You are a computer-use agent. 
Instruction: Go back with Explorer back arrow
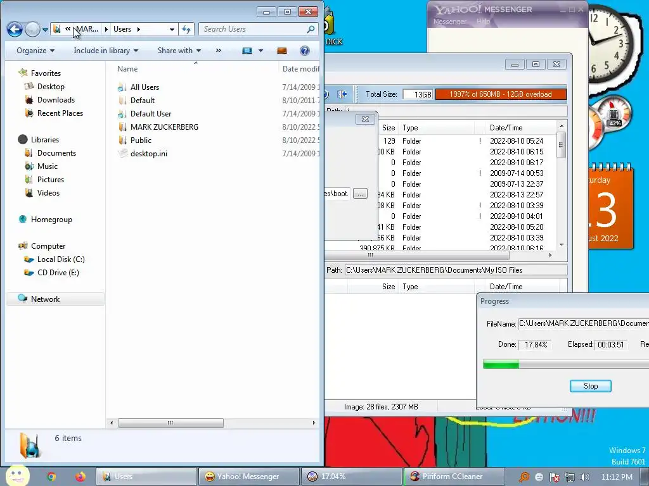[x=15, y=29]
